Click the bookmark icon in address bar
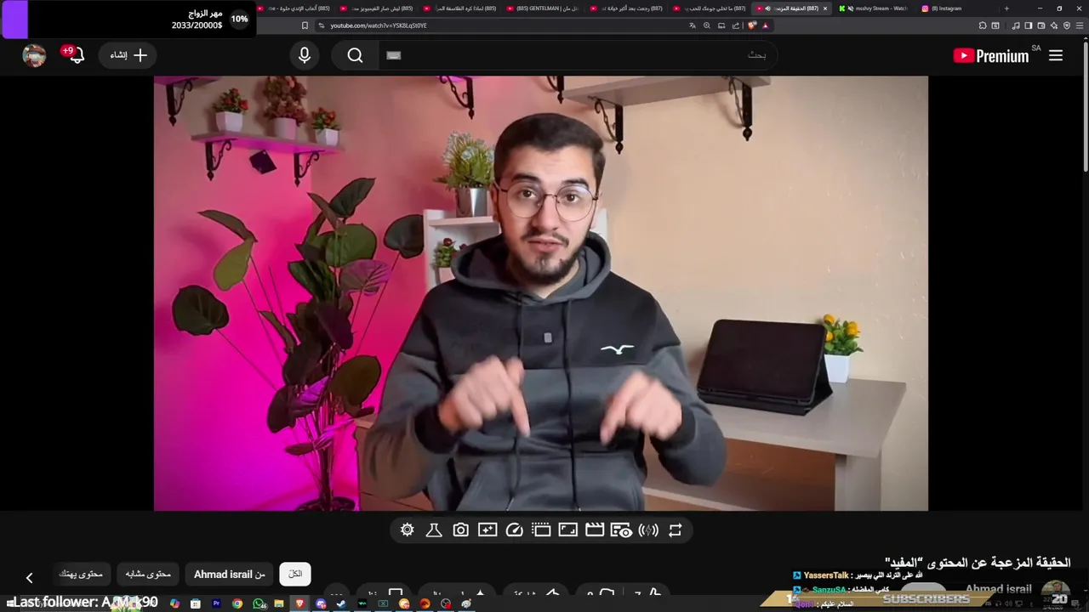Screen dimensions: 1089x612 [x=305, y=25]
